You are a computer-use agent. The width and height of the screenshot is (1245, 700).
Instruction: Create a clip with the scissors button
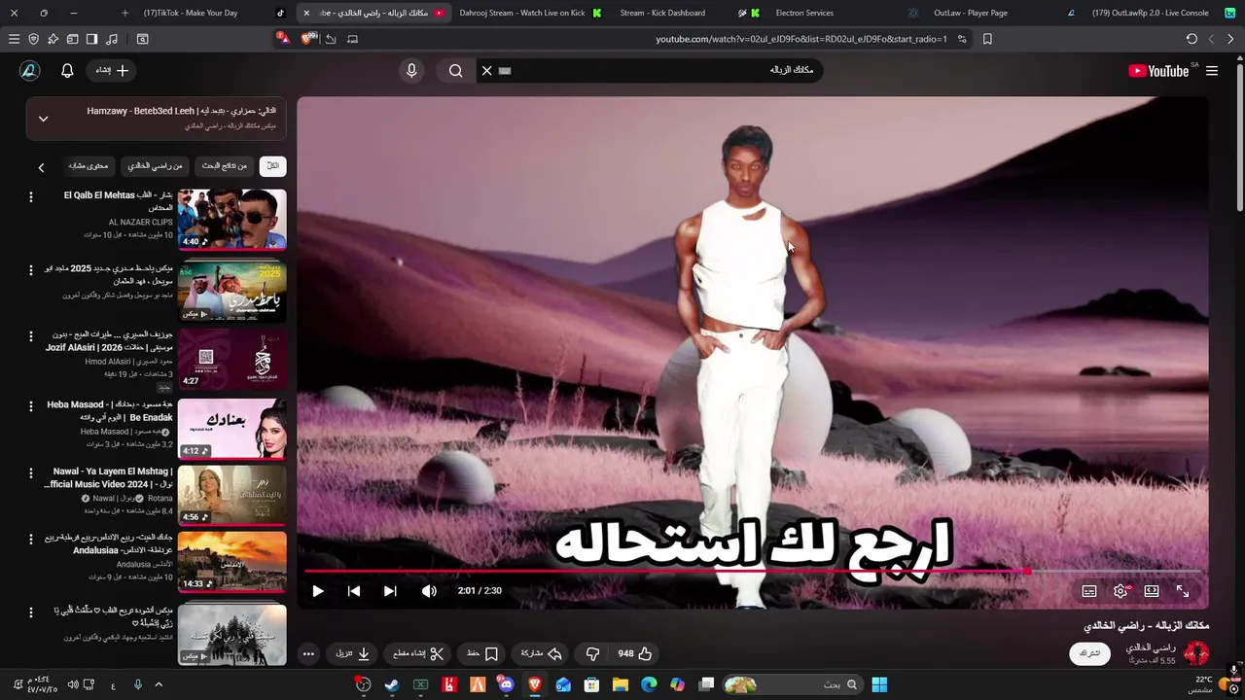pyautogui.click(x=418, y=654)
